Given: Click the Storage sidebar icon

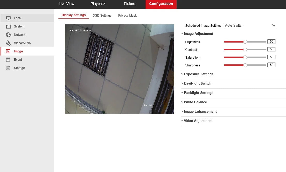Looking at the screenshot, I should pos(19,68).
